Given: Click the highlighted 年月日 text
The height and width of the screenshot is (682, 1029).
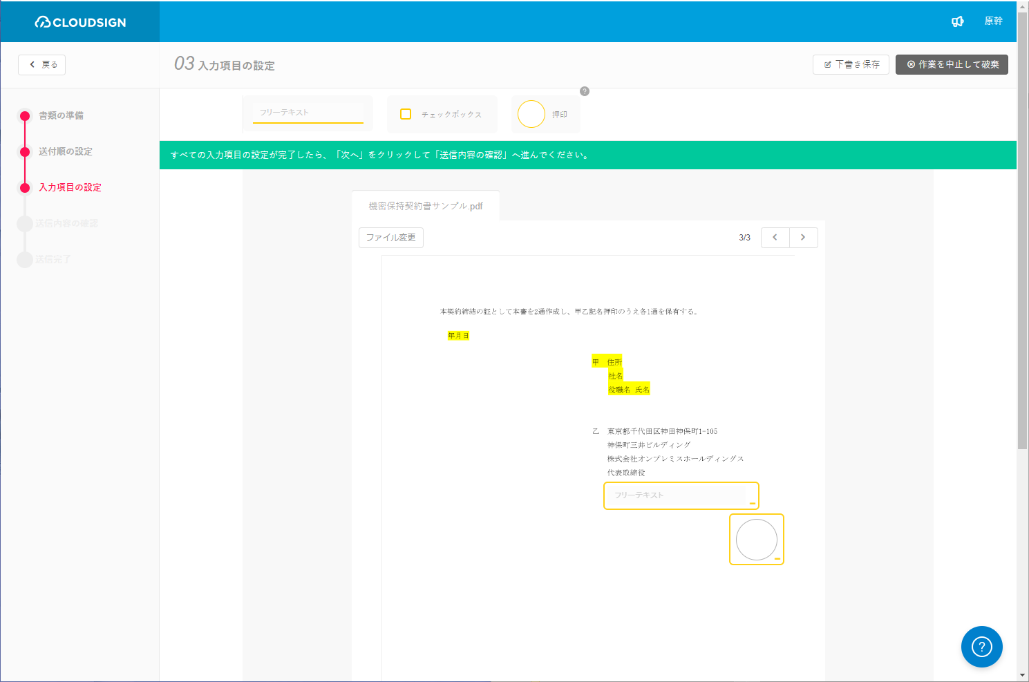Looking at the screenshot, I should coord(458,336).
